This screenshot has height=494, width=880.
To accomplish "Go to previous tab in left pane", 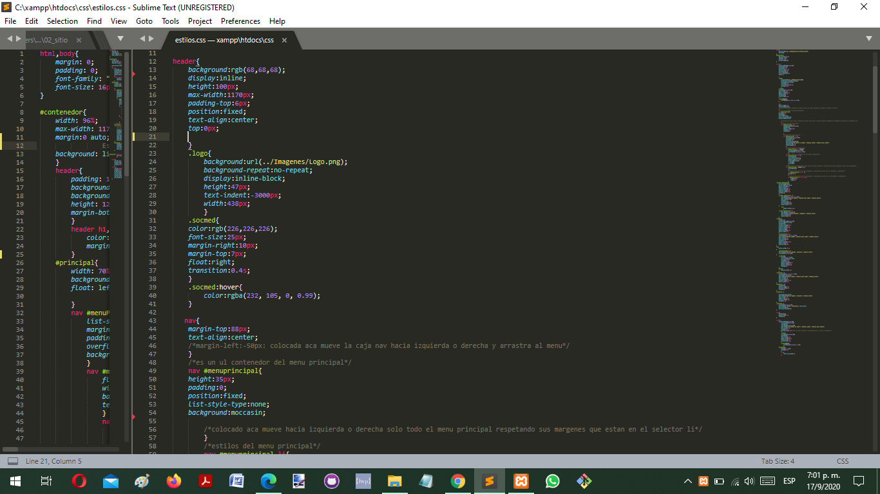I will point(10,39).
